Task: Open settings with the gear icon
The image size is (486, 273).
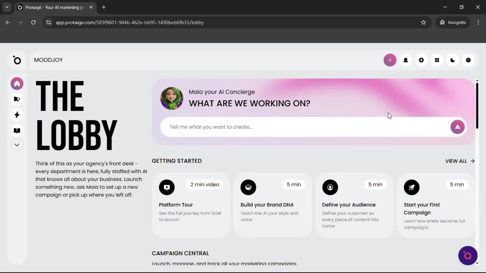Action: click(421, 60)
